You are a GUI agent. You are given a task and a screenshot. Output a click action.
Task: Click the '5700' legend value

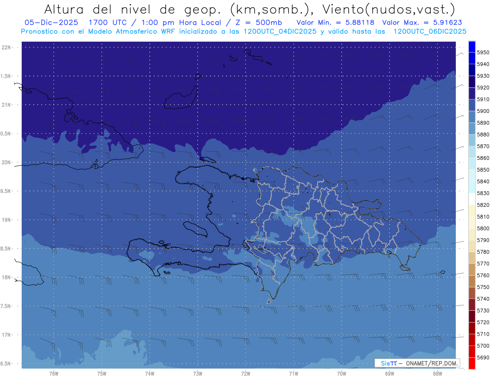(483, 345)
